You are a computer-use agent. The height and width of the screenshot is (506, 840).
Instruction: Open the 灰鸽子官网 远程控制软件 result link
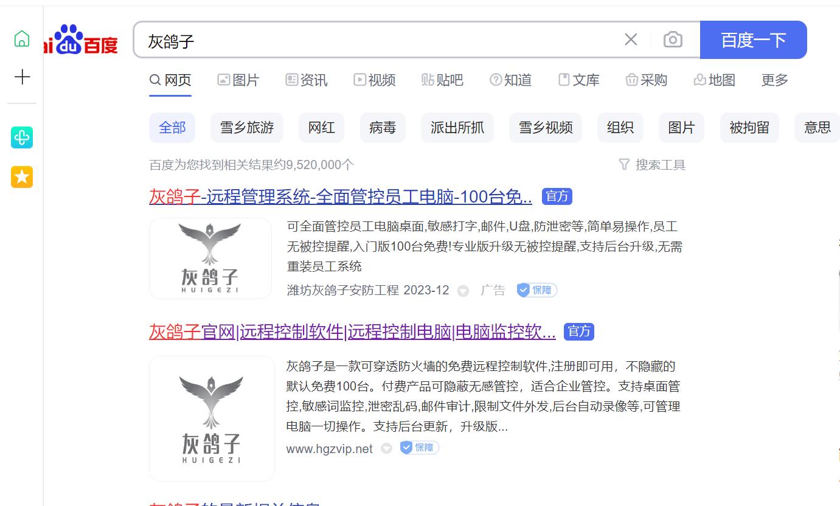point(352,332)
